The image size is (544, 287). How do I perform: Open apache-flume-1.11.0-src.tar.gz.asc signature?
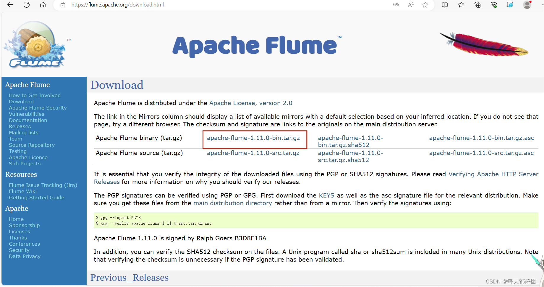(481, 153)
